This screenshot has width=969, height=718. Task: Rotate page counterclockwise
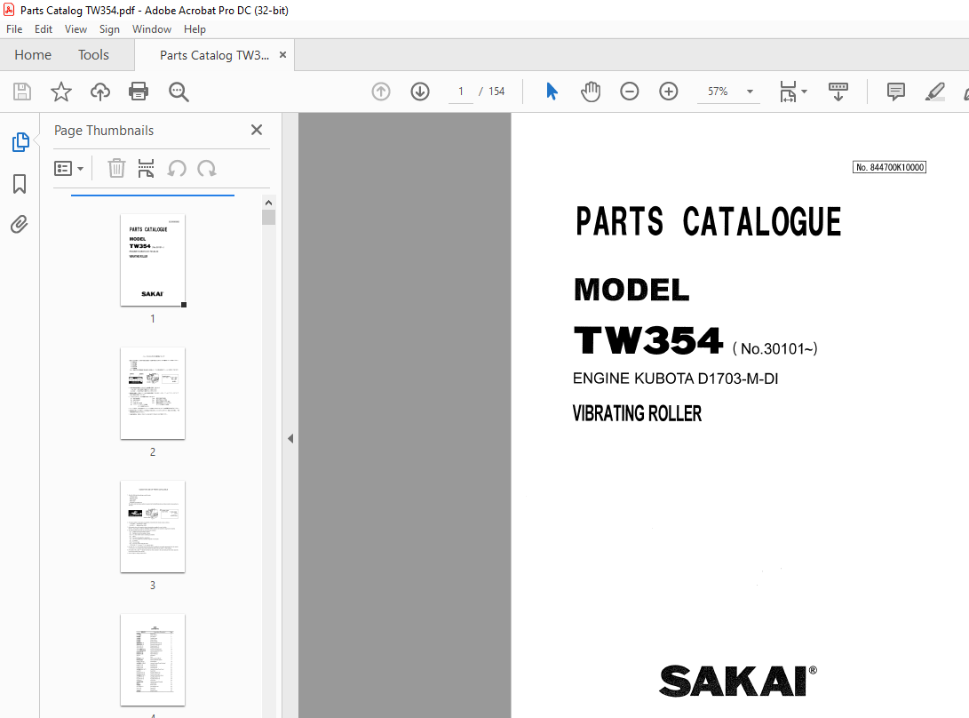coord(177,168)
